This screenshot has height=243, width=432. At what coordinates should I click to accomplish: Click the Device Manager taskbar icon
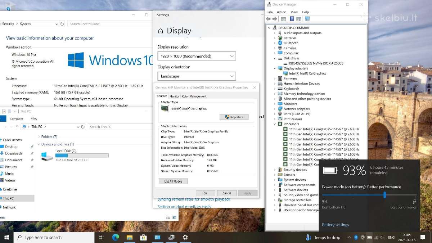coord(171,237)
